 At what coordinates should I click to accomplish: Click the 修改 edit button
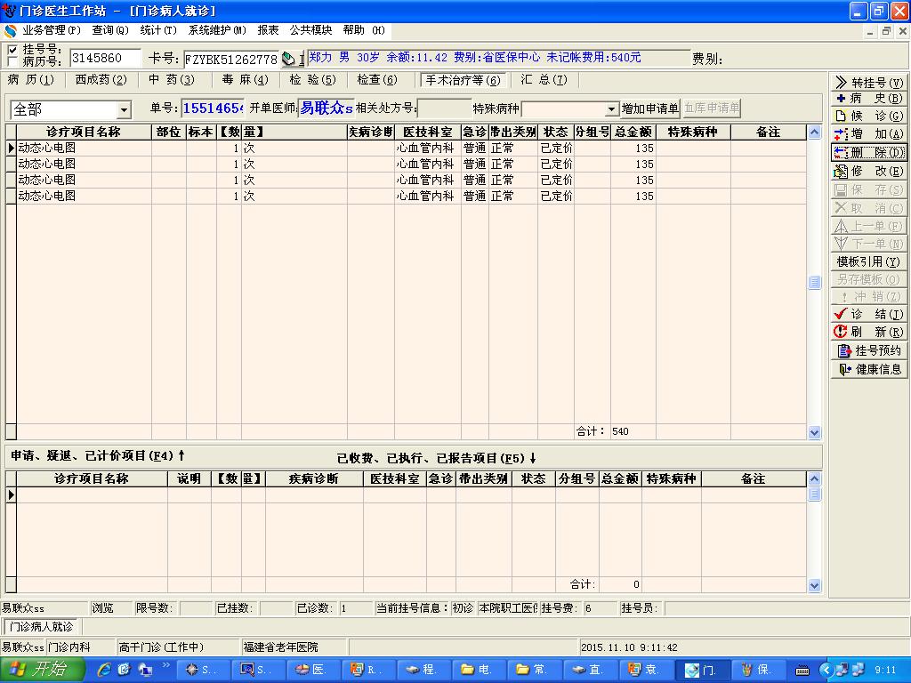click(868, 171)
